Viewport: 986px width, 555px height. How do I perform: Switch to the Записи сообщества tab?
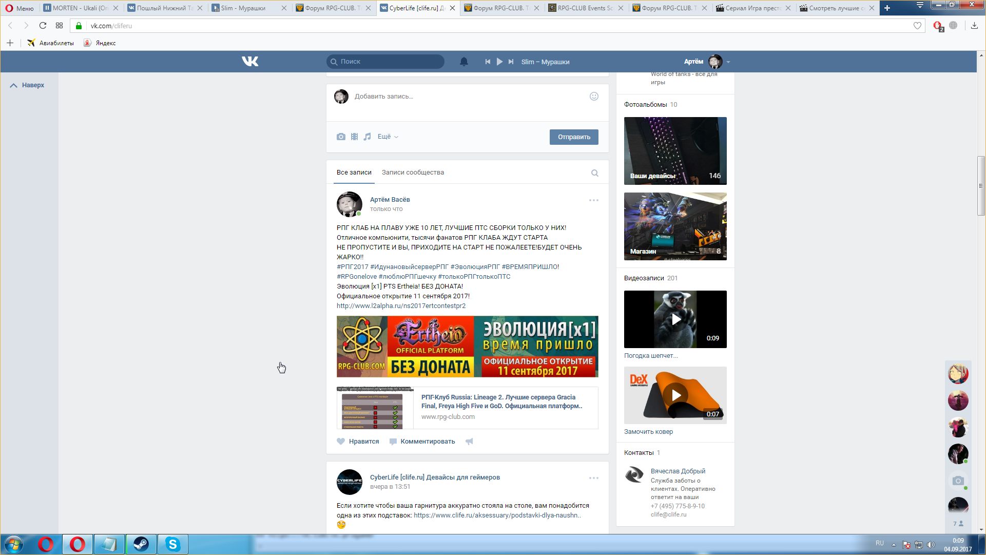point(413,173)
